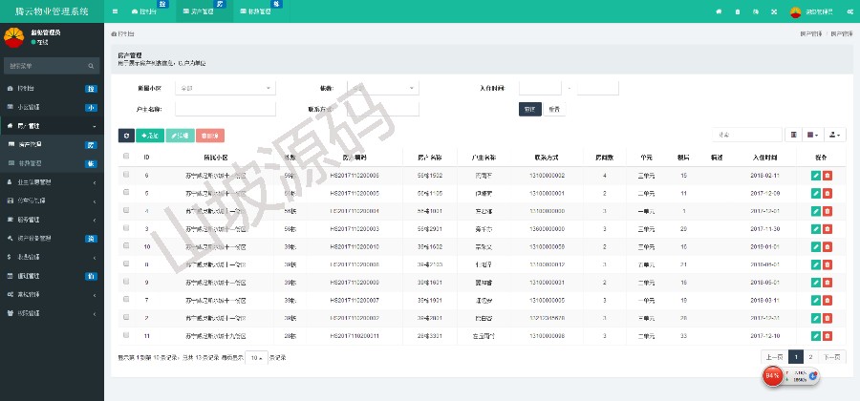Tick the checkbox for row ID 11

(x=126, y=335)
